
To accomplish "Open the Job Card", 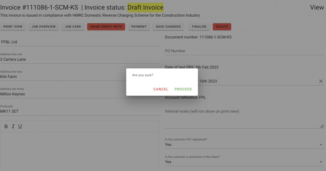I will (x=73, y=27).
